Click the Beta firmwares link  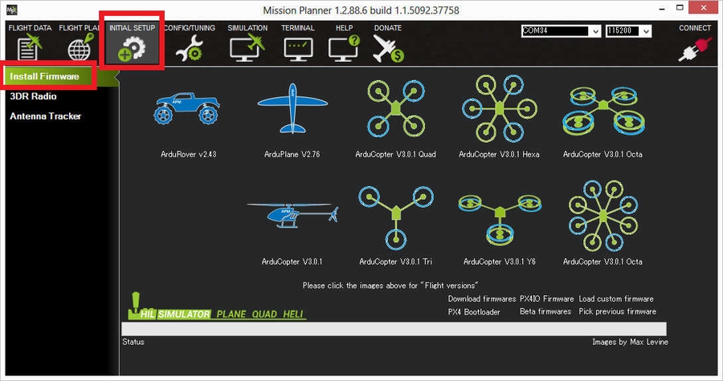point(545,311)
